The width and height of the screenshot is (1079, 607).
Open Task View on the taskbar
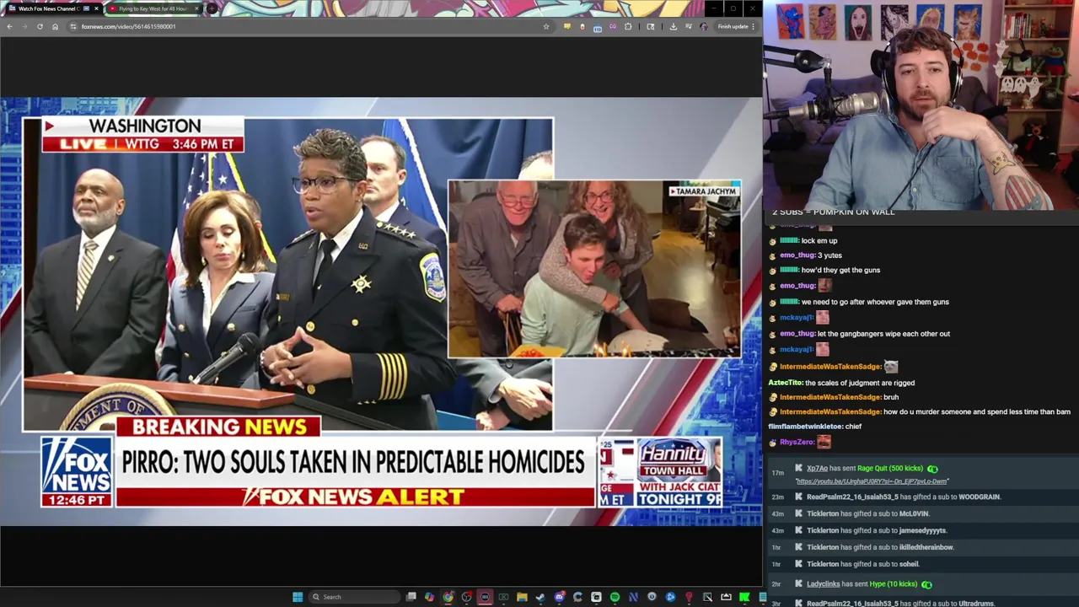click(x=411, y=597)
